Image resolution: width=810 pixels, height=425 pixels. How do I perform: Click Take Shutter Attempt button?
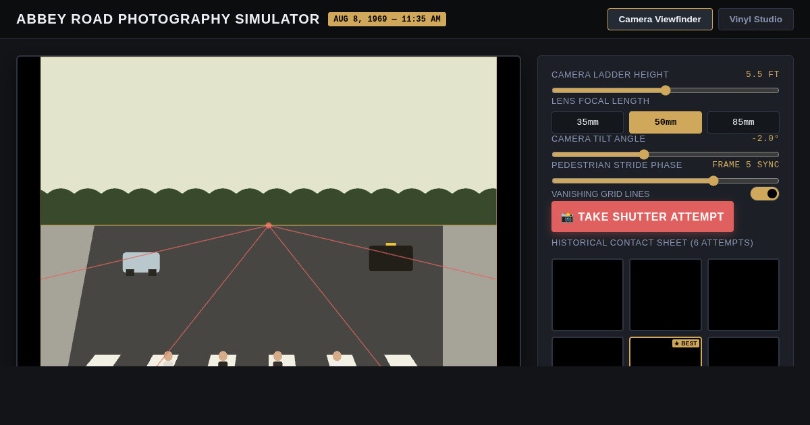tap(643, 217)
